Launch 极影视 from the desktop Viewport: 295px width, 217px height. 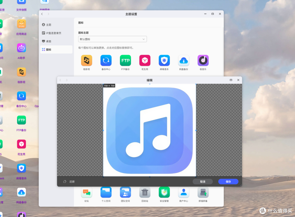[22, 72]
